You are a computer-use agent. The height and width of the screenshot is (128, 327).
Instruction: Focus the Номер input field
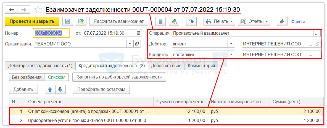[x=51, y=33]
